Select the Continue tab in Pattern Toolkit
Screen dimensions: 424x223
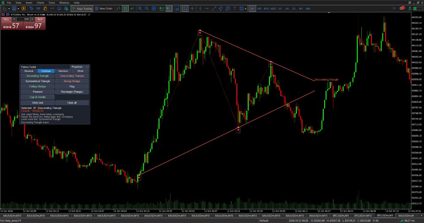tap(46, 71)
